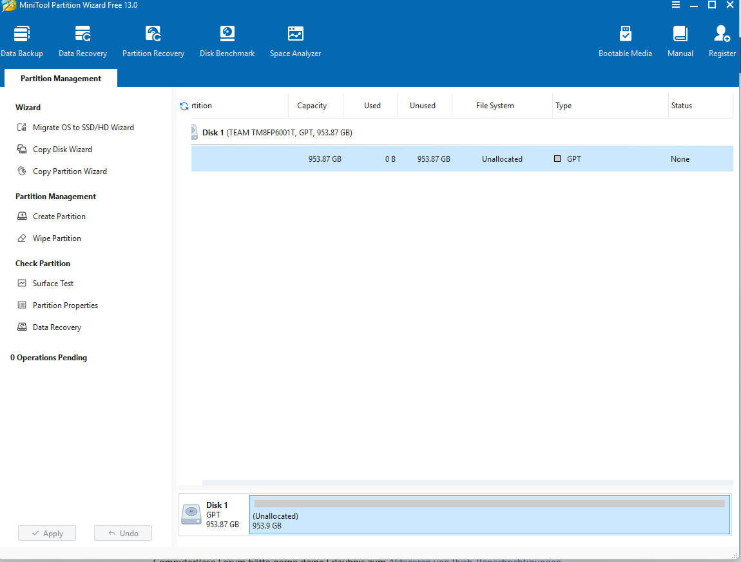
Task: Click the Disk 1 drive icon in disk map
Action: pyautogui.click(x=191, y=515)
